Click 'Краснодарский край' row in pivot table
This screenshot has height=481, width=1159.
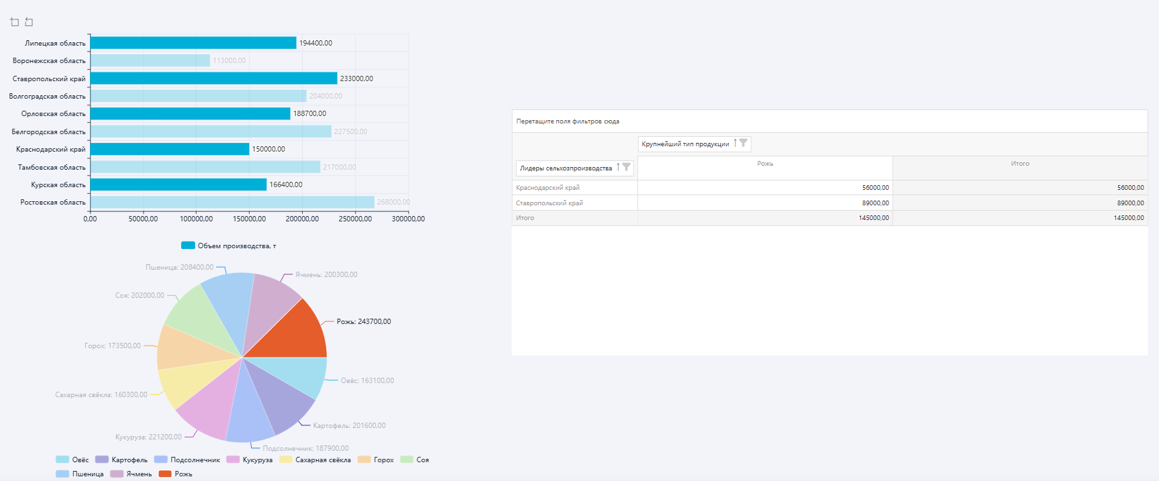(548, 188)
